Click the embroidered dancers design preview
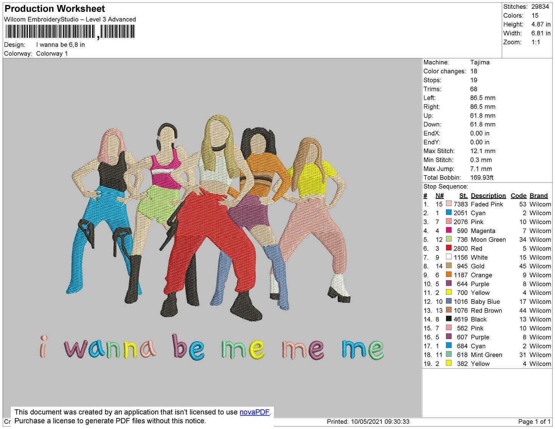Image resolution: width=555 pixels, height=429 pixels. 207,217
